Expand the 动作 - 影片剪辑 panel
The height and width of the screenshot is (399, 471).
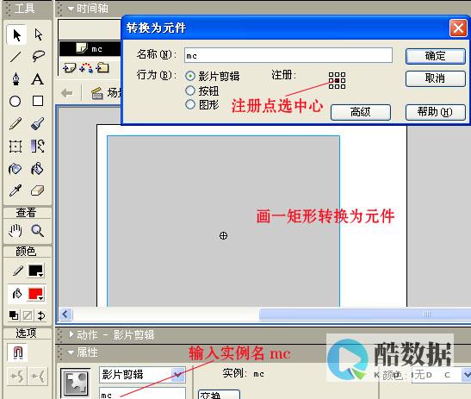click(x=71, y=334)
